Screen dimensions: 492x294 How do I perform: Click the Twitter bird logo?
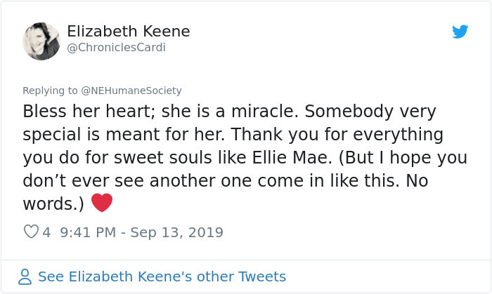coord(460,32)
